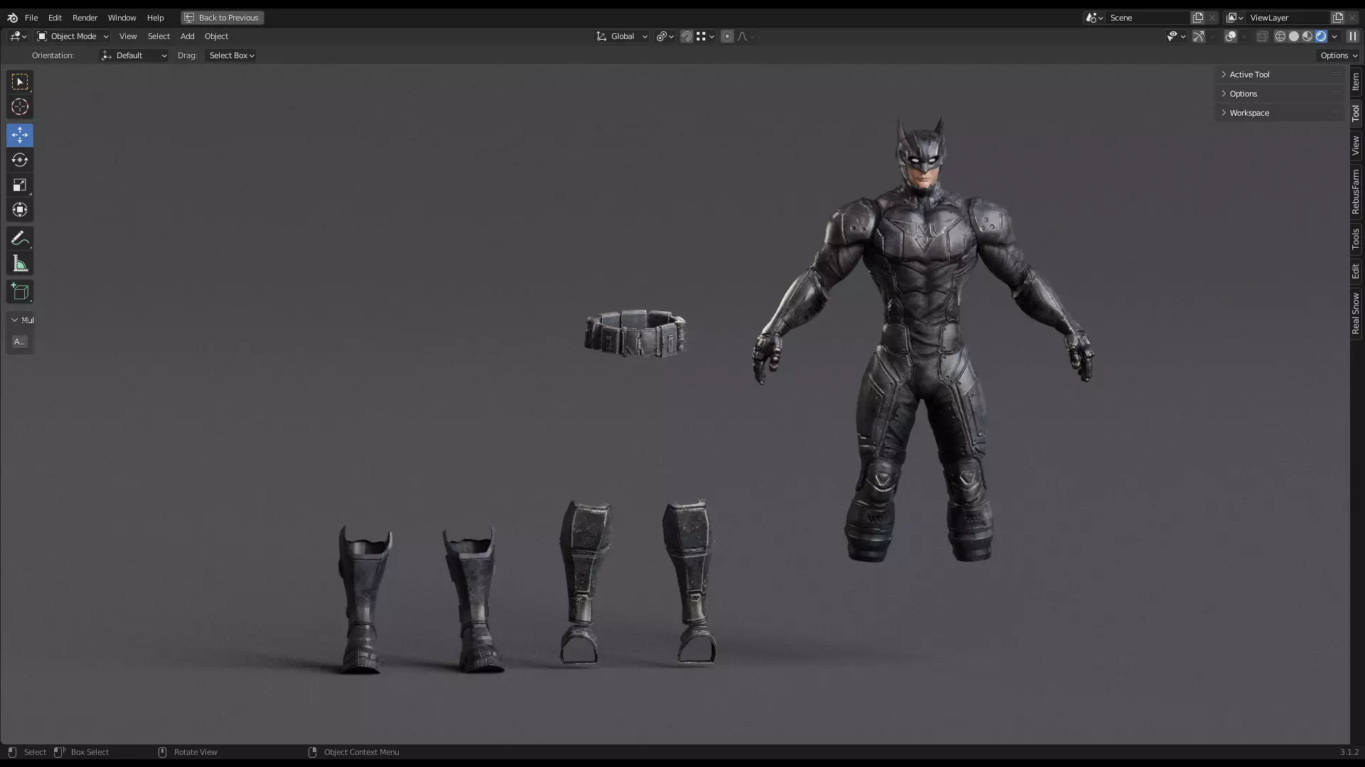Choose the Rotate tool
The height and width of the screenshot is (767, 1365).
point(20,160)
